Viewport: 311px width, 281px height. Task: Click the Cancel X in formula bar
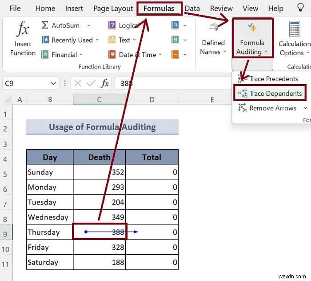[x=78, y=83]
